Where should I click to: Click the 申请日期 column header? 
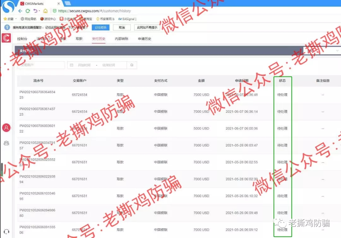pyautogui.click(x=242, y=81)
